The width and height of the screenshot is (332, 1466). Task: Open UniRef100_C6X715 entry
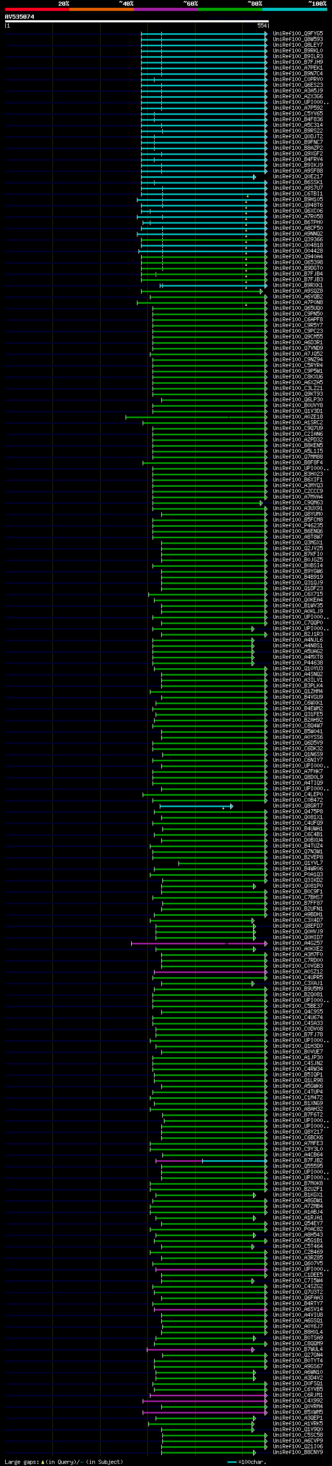tap(298, 594)
